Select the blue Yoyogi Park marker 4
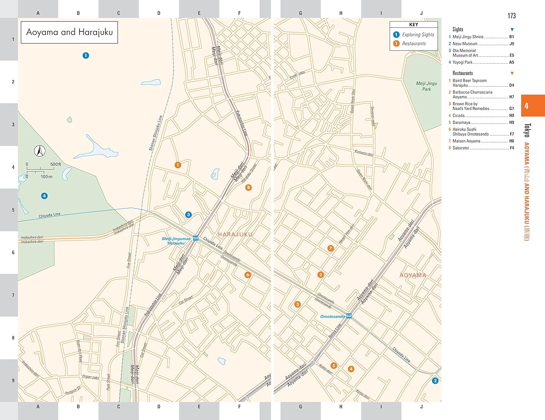Viewport: 545px width, 420px height. [44, 196]
